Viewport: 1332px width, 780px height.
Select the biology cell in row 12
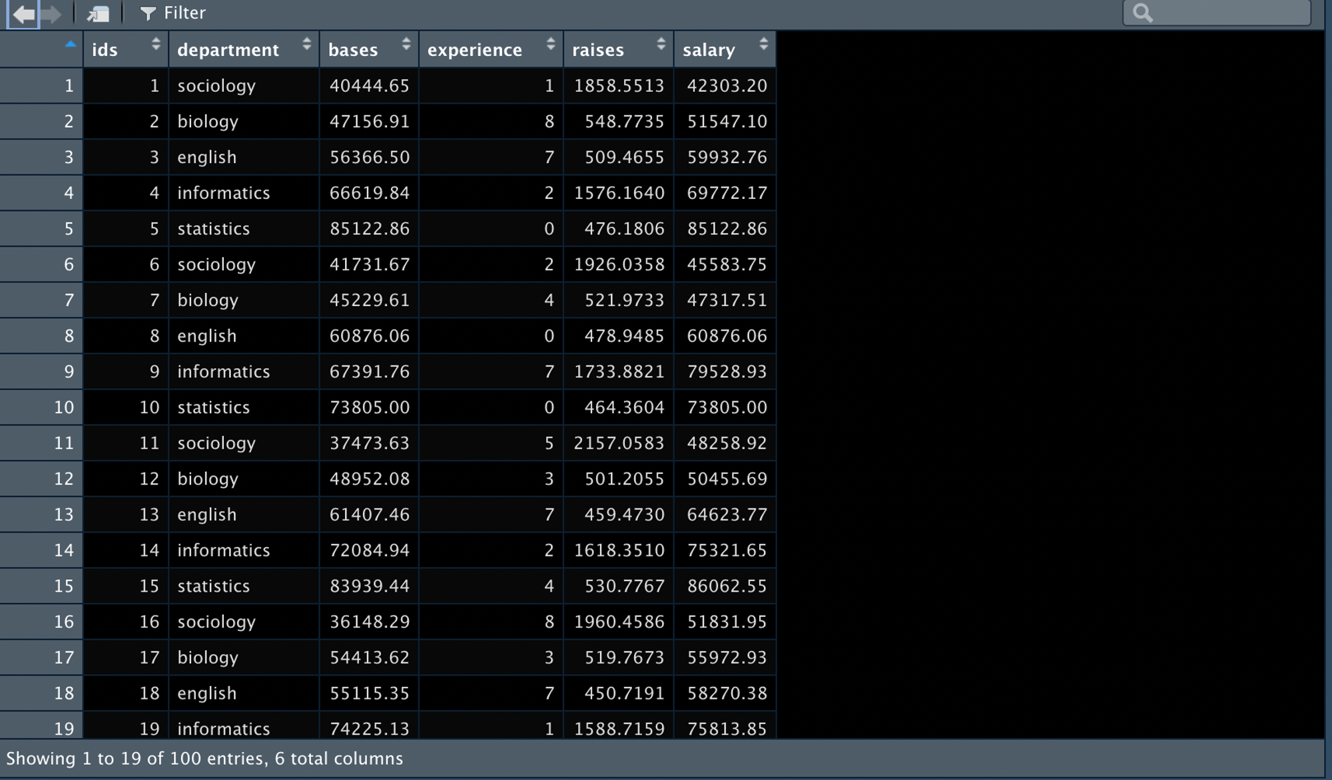point(208,479)
